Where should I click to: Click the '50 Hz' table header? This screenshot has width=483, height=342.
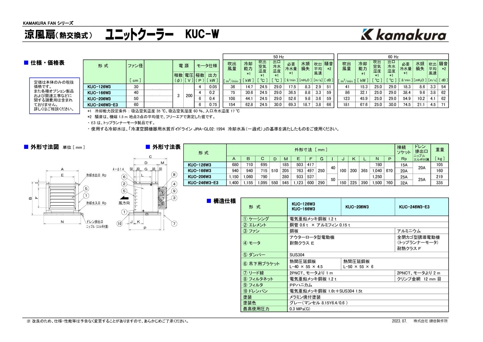click(x=278, y=57)
